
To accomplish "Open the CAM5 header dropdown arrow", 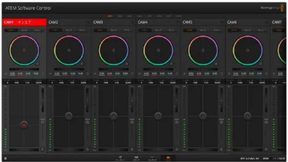I will (222, 23).
